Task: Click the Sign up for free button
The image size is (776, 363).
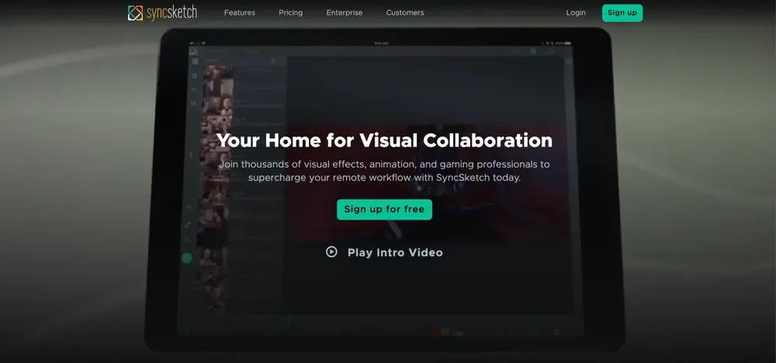Action: (x=385, y=209)
